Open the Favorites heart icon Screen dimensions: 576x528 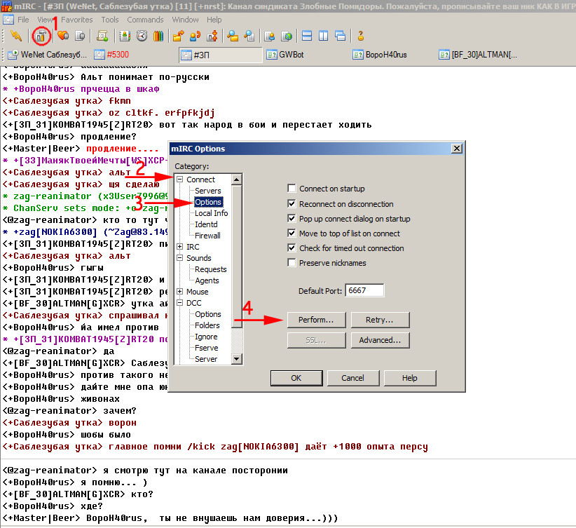(x=63, y=36)
